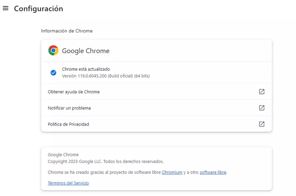Click the blue update checkmark icon
Image resolution: width=296 pixels, height=196 pixels.
53,73
